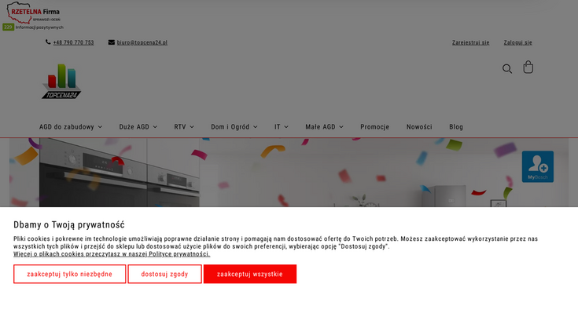
Task: Click the Topcena24 store logo
Action: [x=61, y=82]
